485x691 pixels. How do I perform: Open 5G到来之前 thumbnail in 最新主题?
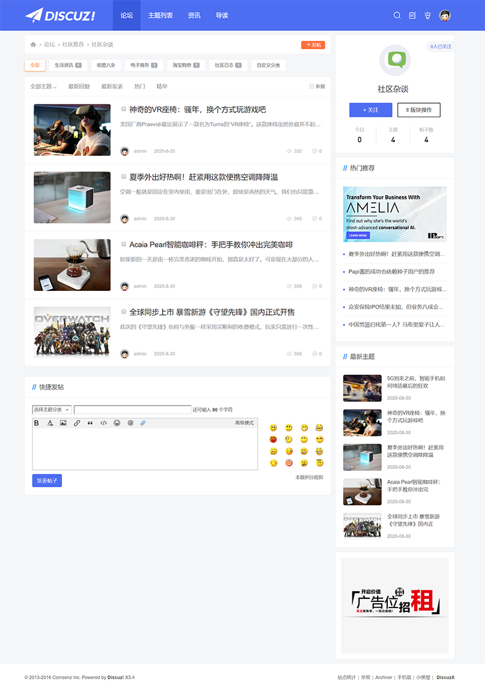pyautogui.click(x=362, y=388)
